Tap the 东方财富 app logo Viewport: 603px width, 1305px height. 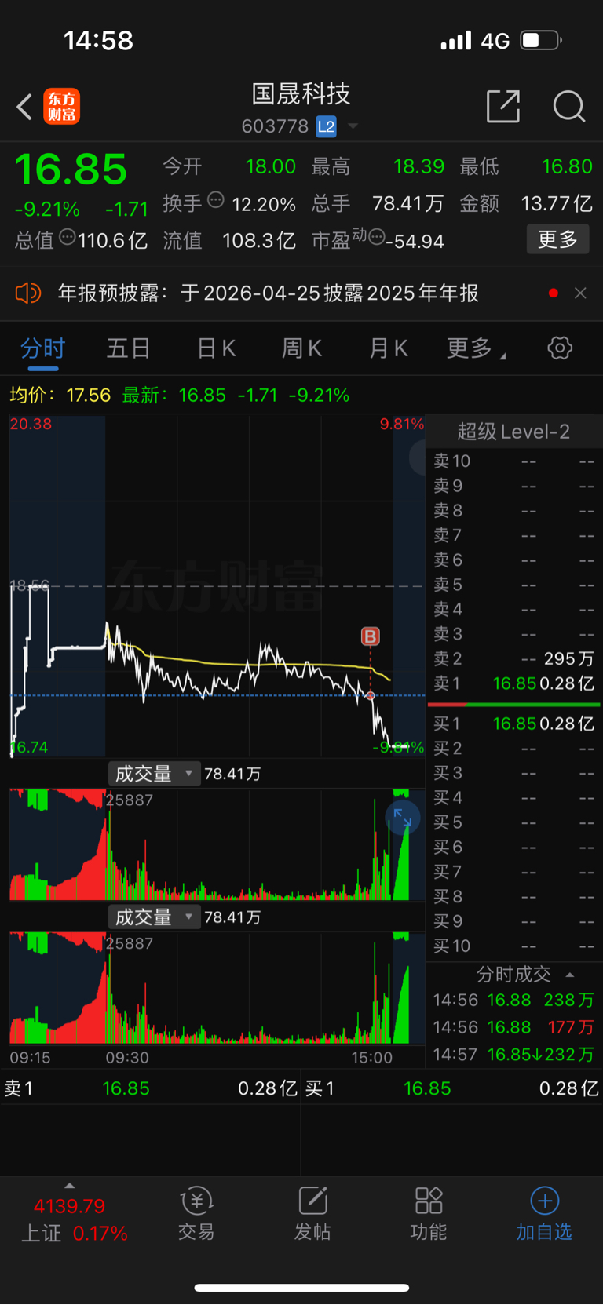[62, 107]
